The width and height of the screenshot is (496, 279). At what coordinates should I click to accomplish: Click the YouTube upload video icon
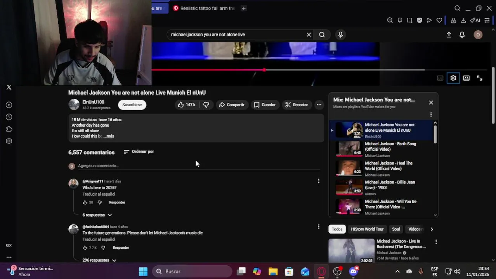pos(449,34)
